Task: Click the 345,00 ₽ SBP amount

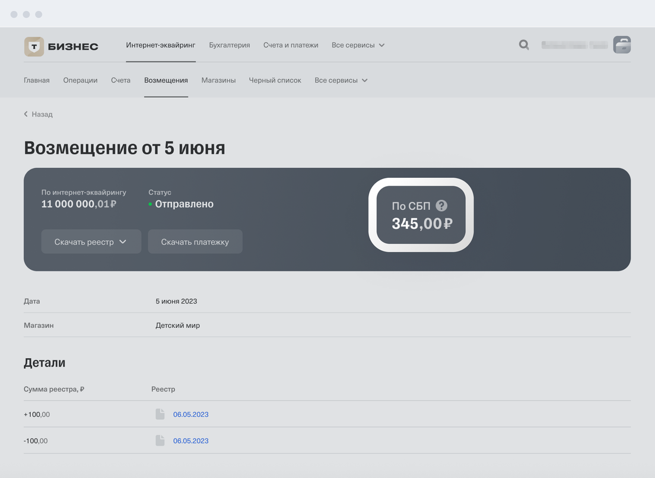Action: 422,224
